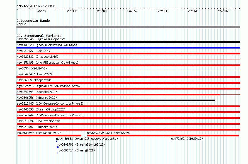
Task: Click the red dgv2325n166 variant bar
Action: click(x=128, y=89)
